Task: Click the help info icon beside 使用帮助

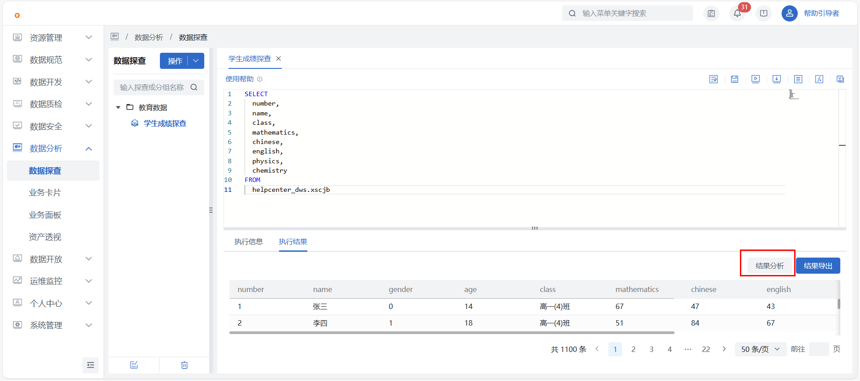Action: tap(260, 79)
